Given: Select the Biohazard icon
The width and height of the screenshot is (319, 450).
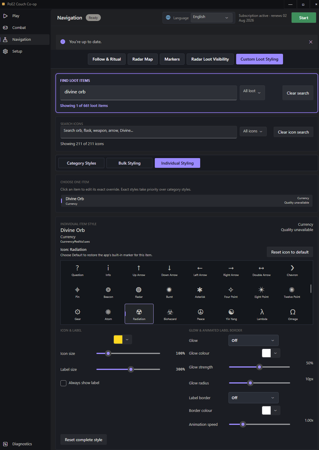Looking at the screenshot, I should click(170, 314).
